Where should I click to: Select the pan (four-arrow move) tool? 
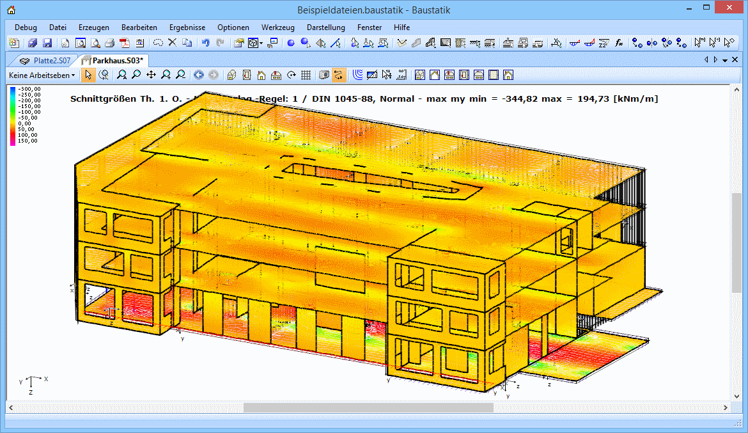click(x=151, y=75)
